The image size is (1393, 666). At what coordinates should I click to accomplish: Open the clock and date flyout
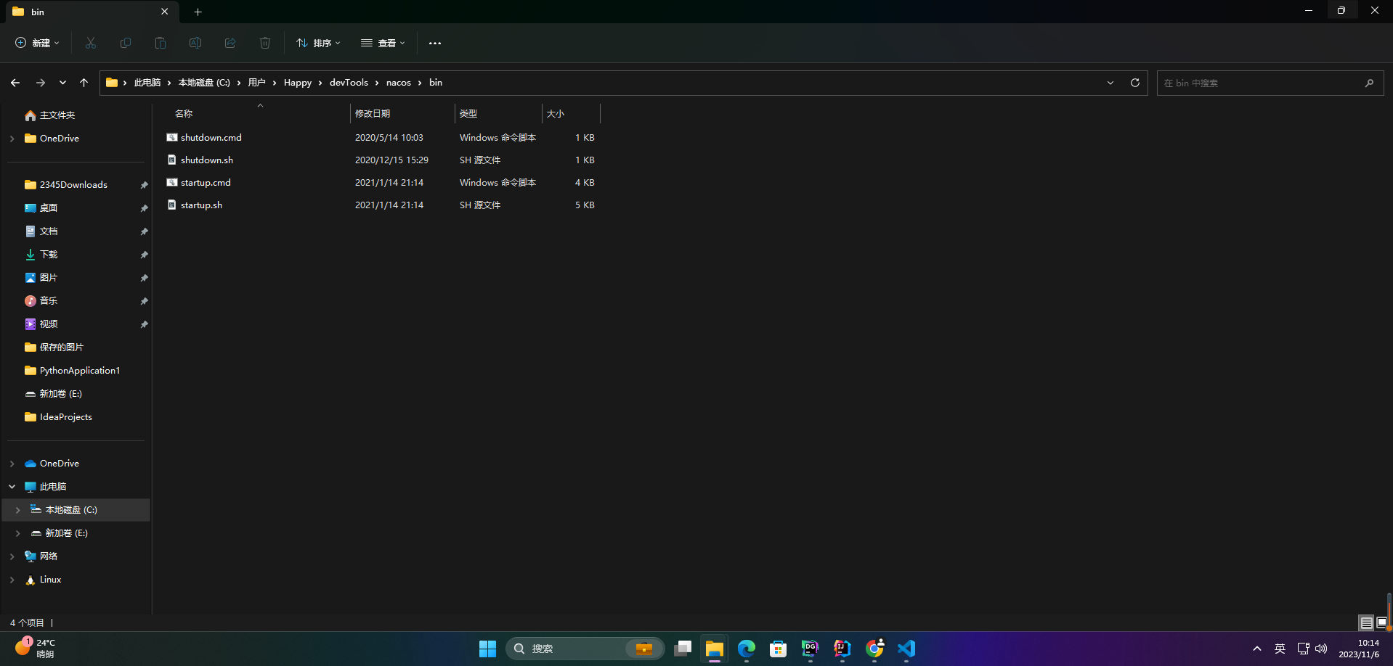1359,649
